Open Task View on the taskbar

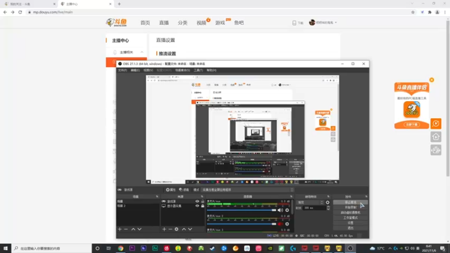click(109, 249)
